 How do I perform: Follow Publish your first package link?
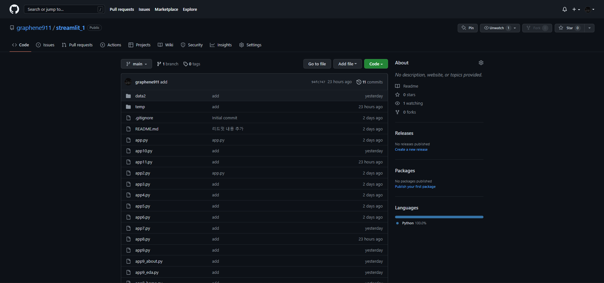pos(415,187)
